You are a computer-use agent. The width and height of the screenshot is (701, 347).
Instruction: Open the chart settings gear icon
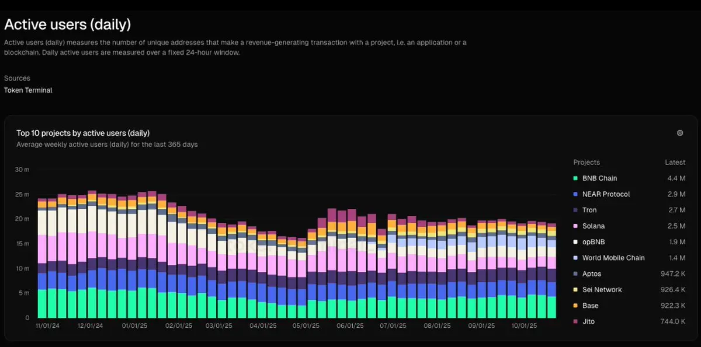[x=680, y=133]
